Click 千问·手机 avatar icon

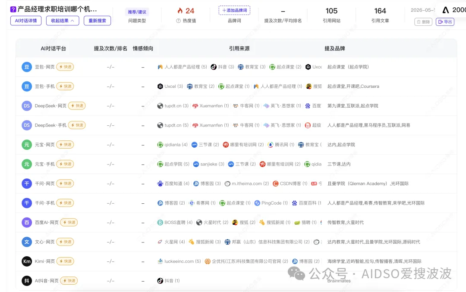[27, 203]
